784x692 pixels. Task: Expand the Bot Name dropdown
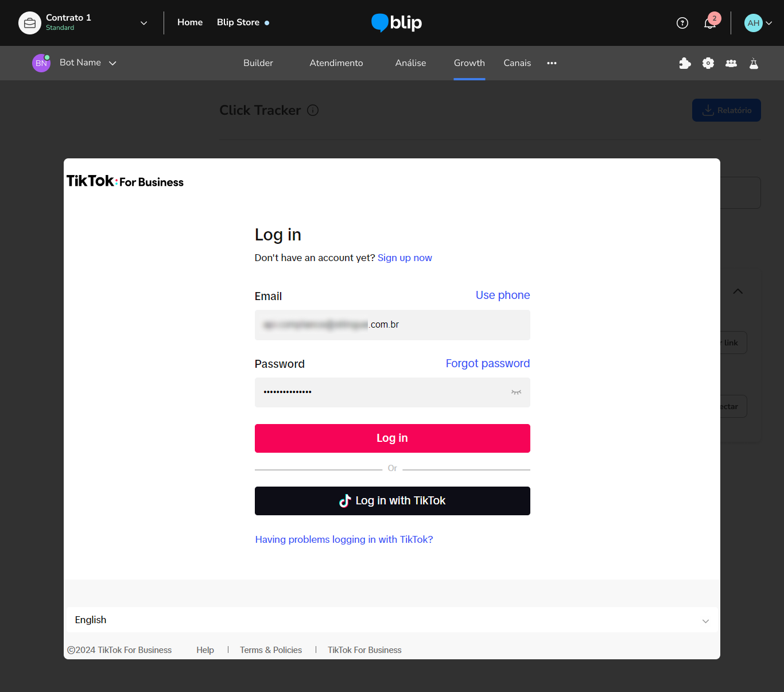(x=112, y=63)
